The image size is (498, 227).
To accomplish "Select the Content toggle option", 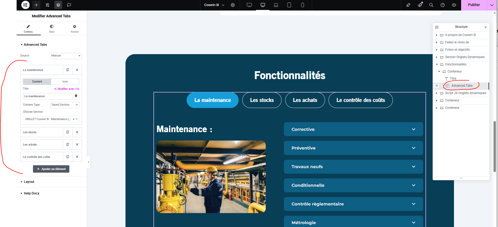I will (37, 82).
